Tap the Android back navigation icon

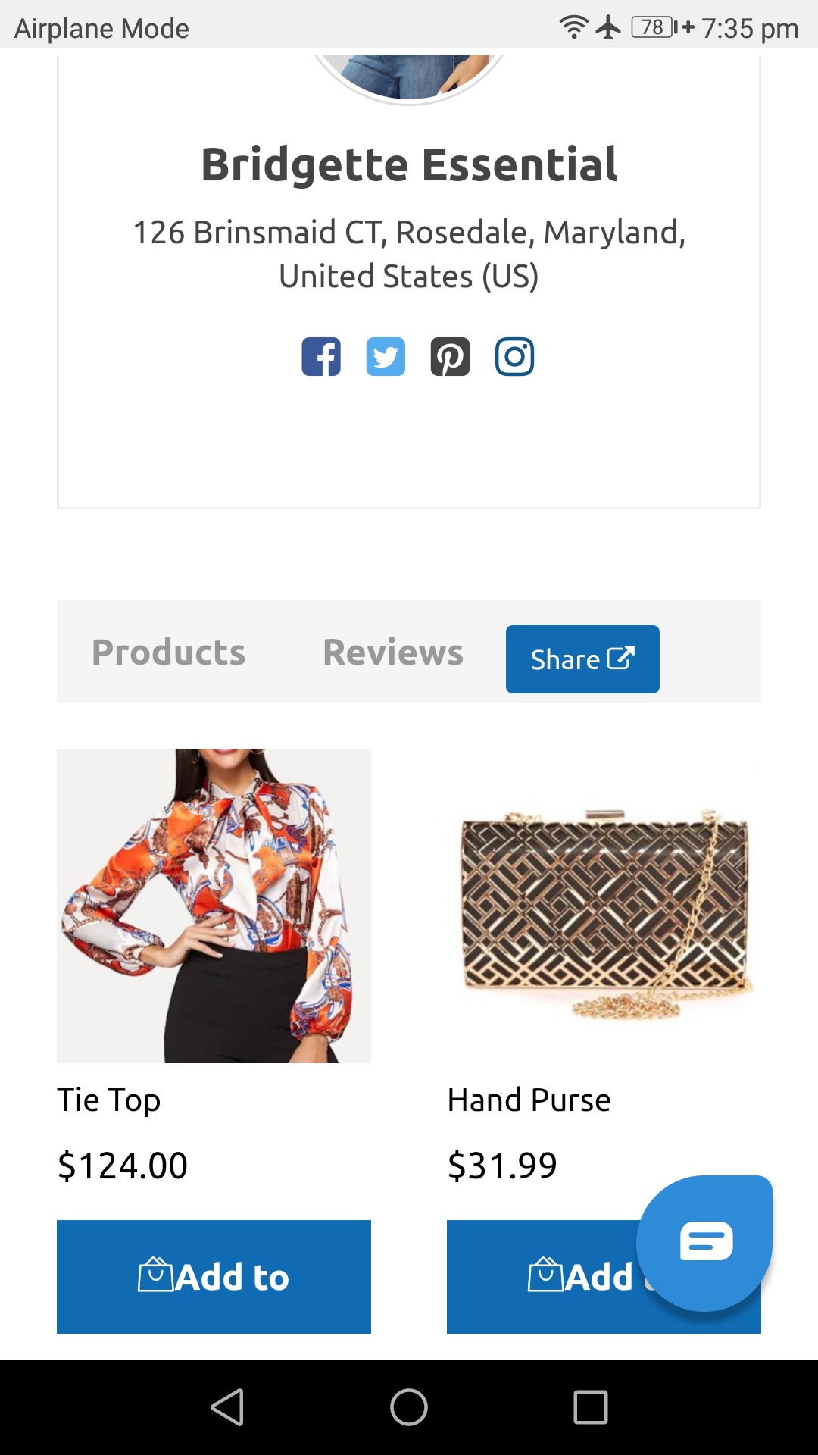pyautogui.click(x=227, y=1407)
